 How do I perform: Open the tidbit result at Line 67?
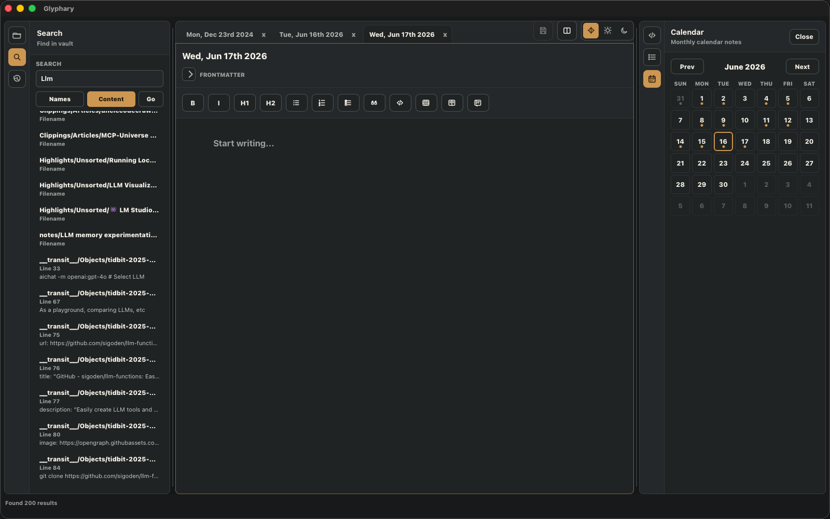100,301
